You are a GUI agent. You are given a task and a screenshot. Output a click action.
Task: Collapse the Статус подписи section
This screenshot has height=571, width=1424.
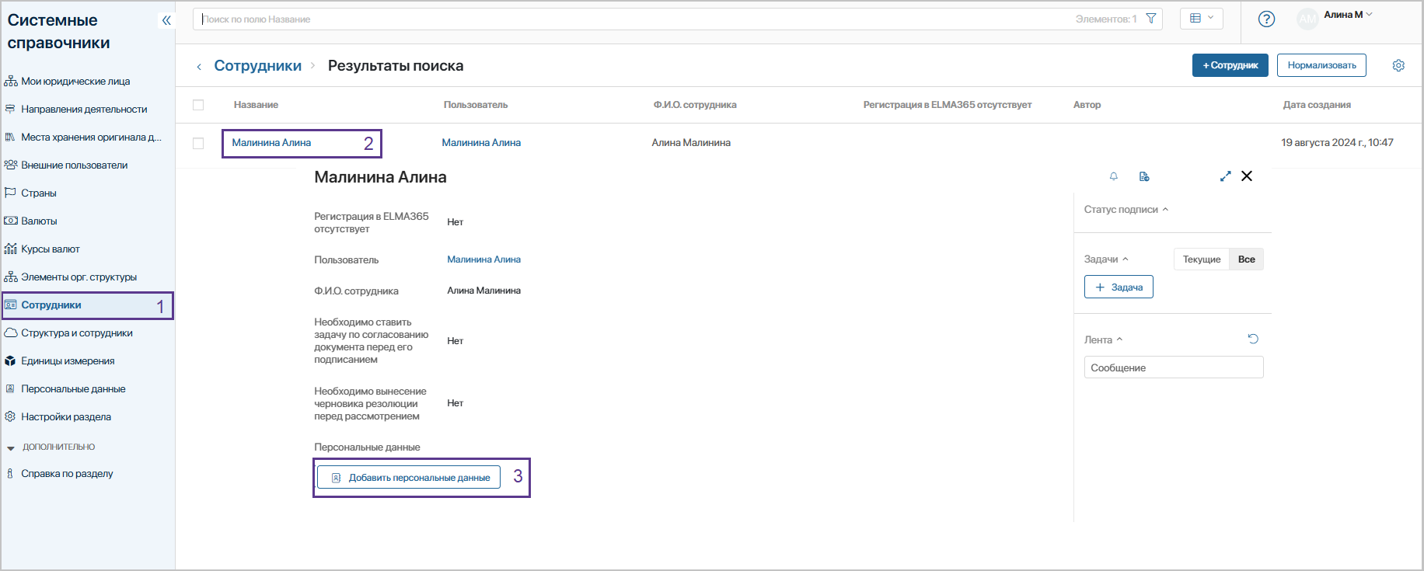pyautogui.click(x=1126, y=210)
